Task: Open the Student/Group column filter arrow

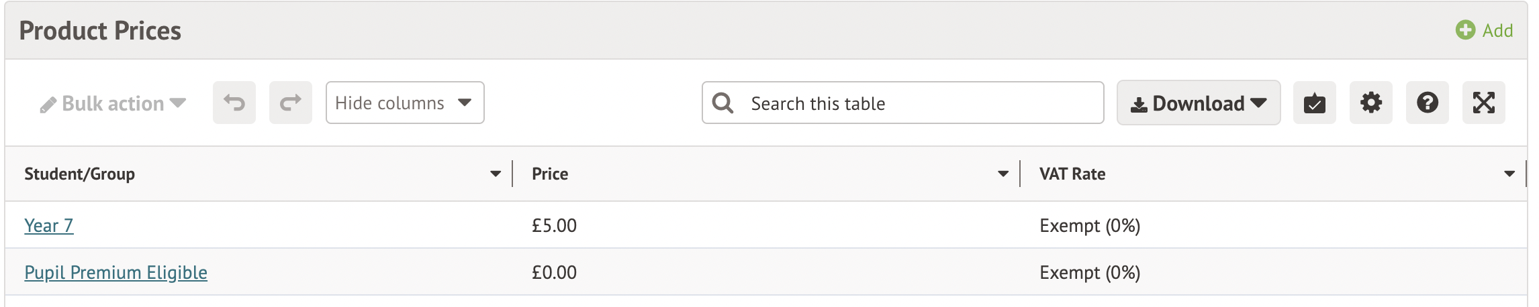Action: [496, 174]
